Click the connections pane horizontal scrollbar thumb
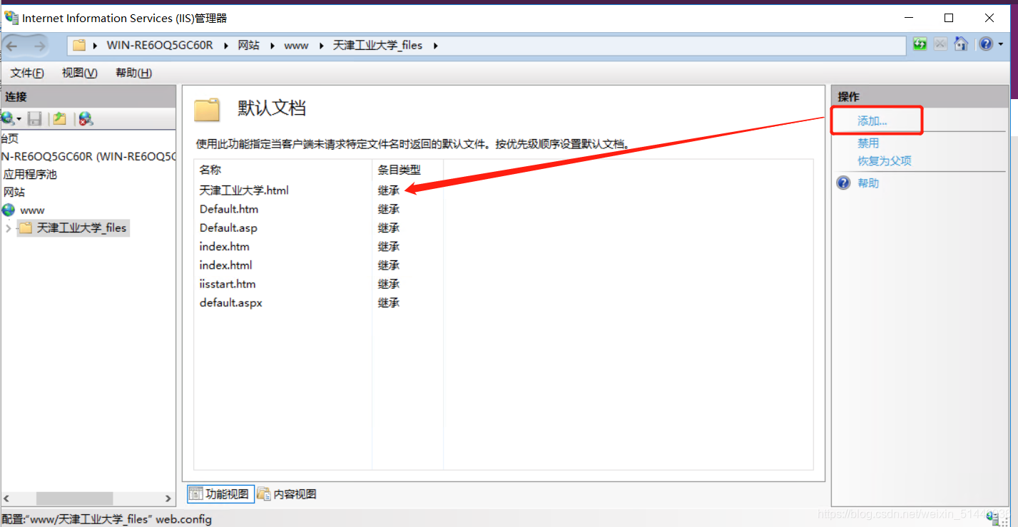1018x527 pixels. [x=74, y=499]
